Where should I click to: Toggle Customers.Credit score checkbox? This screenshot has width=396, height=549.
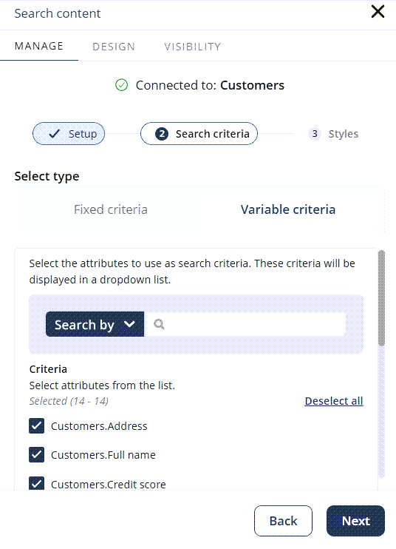pyautogui.click(x=36, y=483)
